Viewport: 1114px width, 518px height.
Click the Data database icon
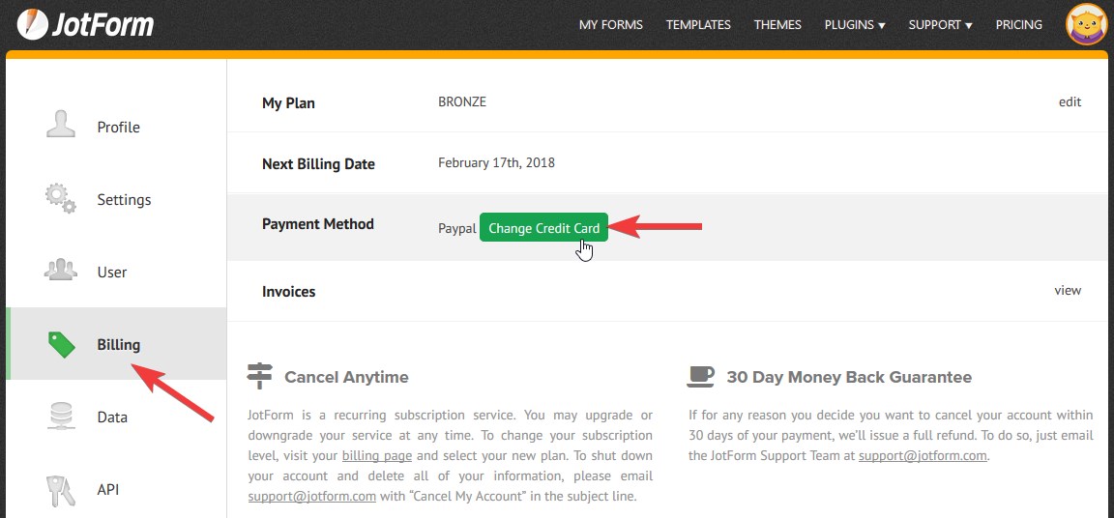[x=61, y=417]
